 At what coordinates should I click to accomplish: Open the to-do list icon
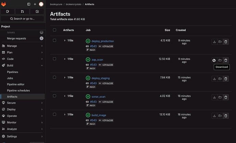point(37,11)
